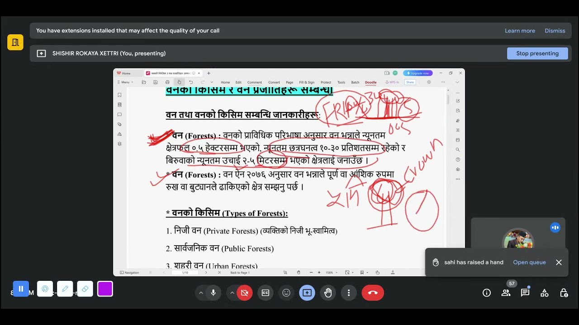Switch to the Home ribbon tab

tap(225, 82)
